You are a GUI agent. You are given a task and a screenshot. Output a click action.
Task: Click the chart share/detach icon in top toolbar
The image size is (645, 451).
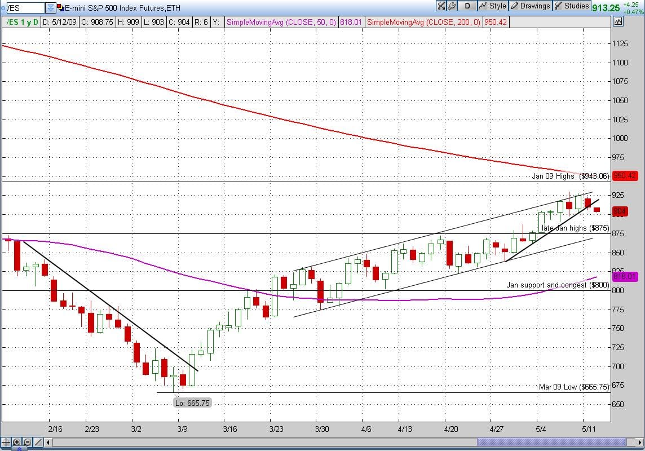coord(441,6)
